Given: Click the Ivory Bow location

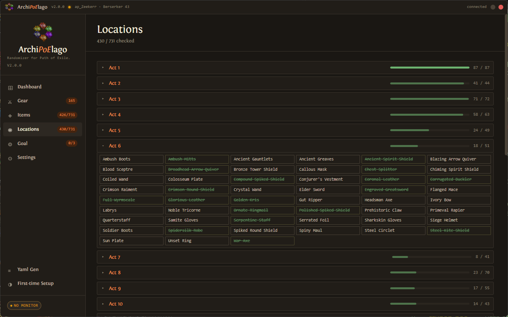Looking at the screenshot, I should click(x=459, y=200).
